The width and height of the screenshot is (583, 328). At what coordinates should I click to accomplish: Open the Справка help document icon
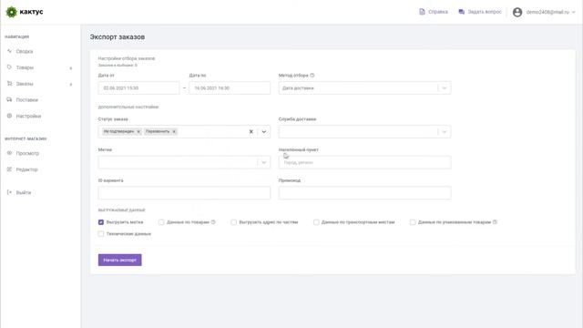pyautogui.click(x=422, y=12)
